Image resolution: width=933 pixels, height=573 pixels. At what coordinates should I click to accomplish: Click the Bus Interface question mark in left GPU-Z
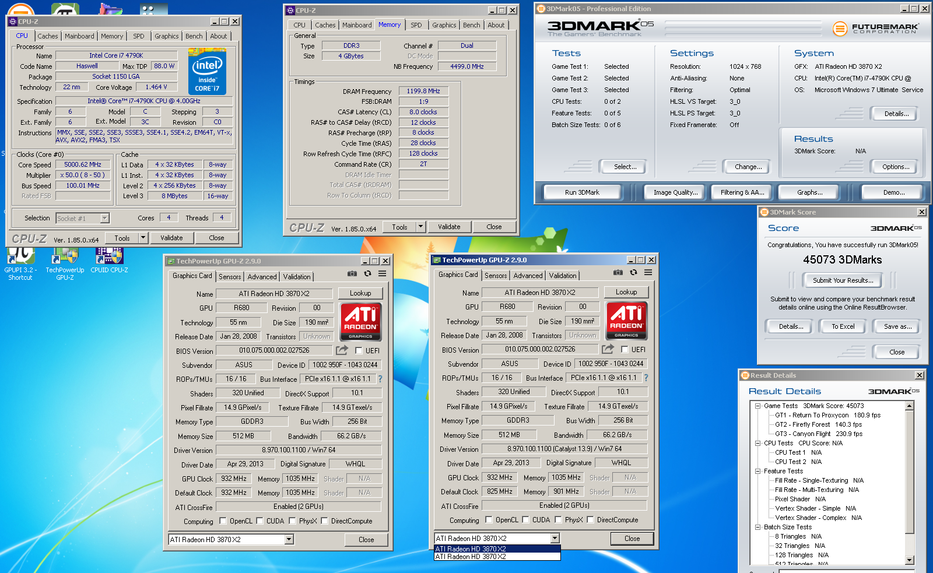pos(380,379)
